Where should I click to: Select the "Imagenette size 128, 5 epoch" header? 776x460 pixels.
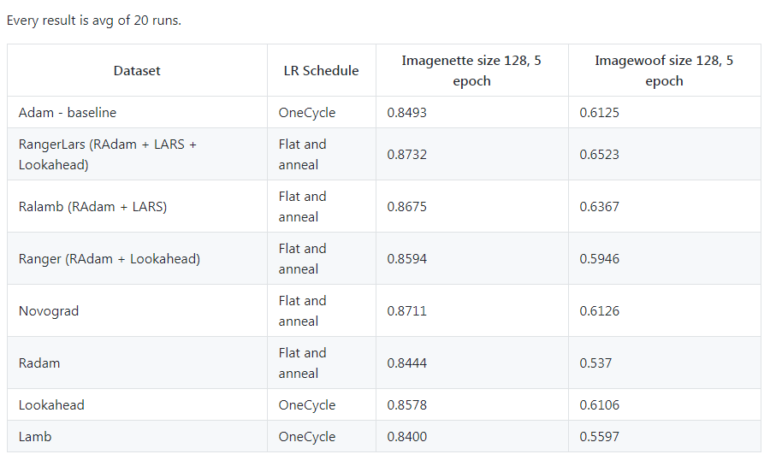(x=471, y=70)
